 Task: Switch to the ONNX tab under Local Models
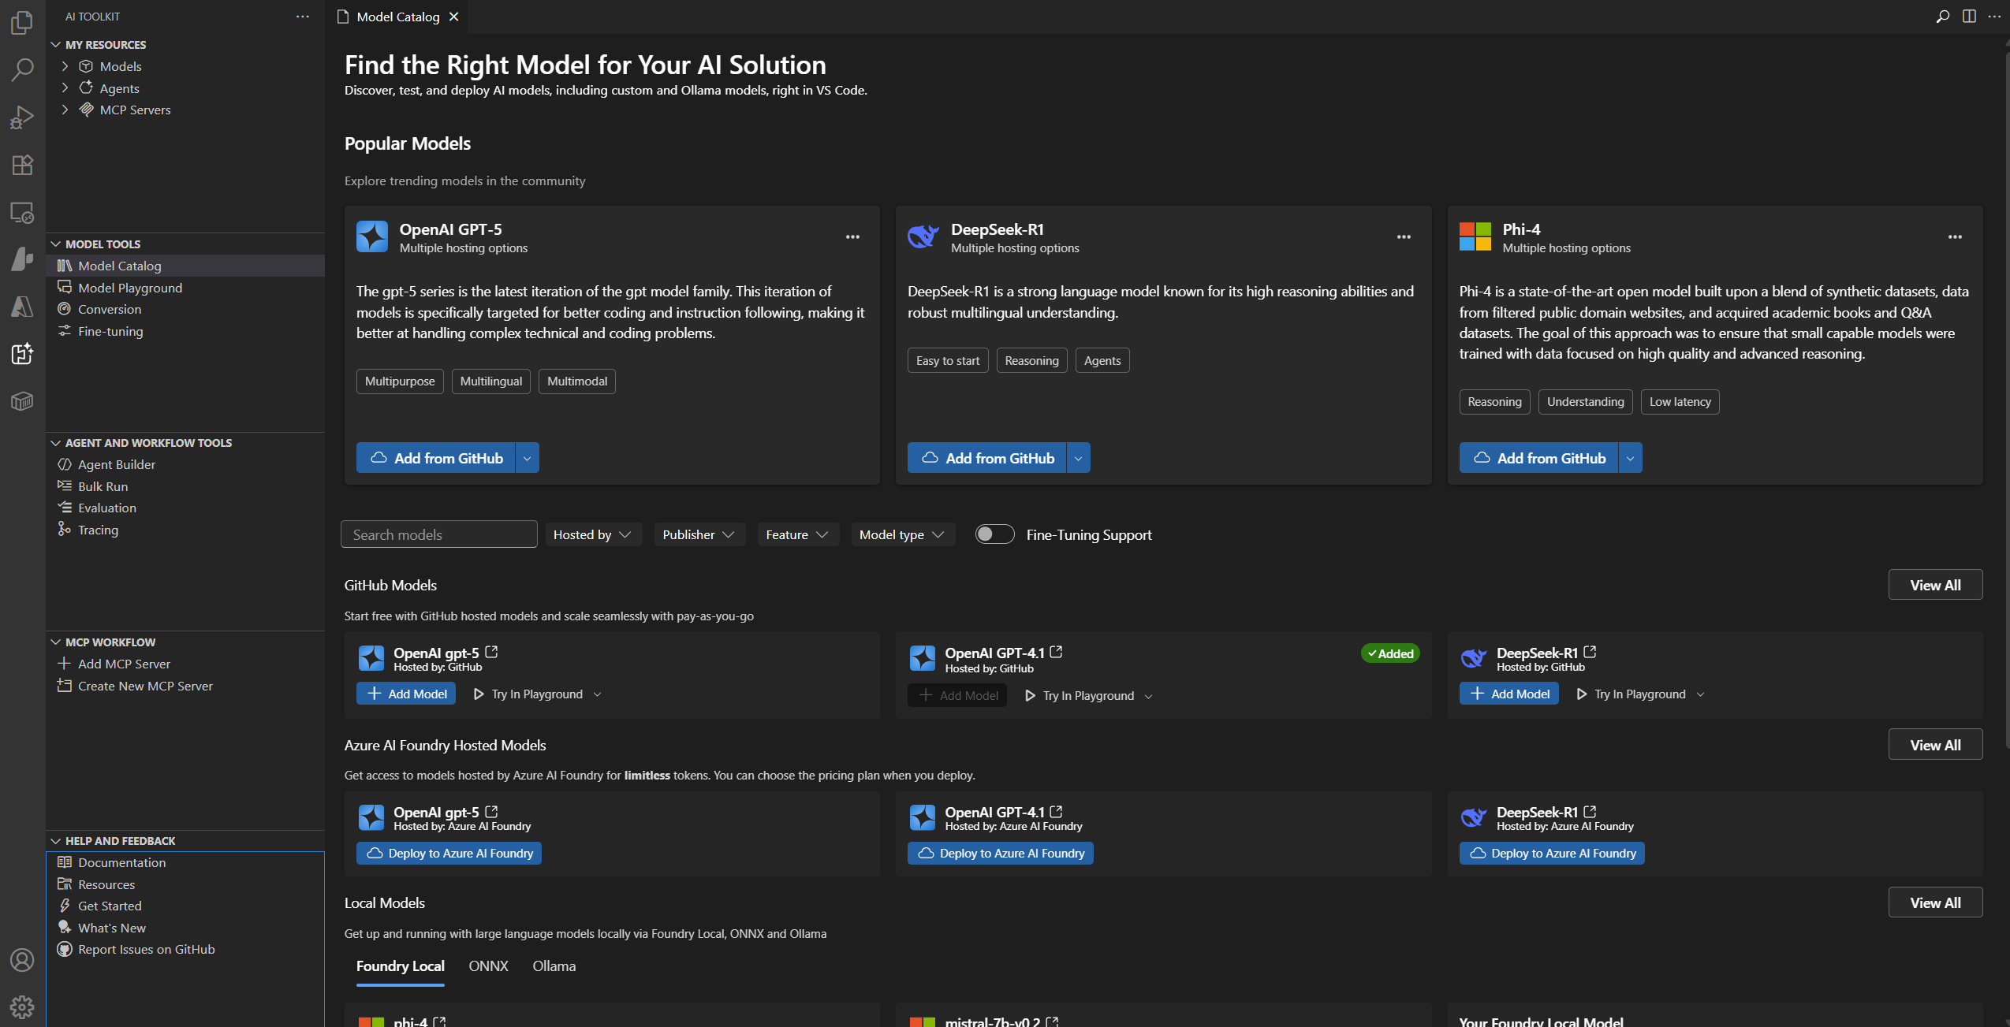pos(487,966)
